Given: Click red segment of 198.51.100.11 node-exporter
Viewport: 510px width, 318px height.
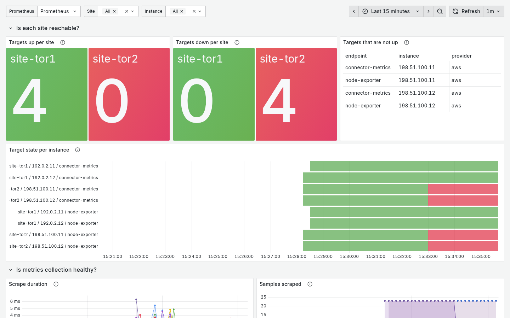Looking at the screenshot, I should [x=463, y=235].
